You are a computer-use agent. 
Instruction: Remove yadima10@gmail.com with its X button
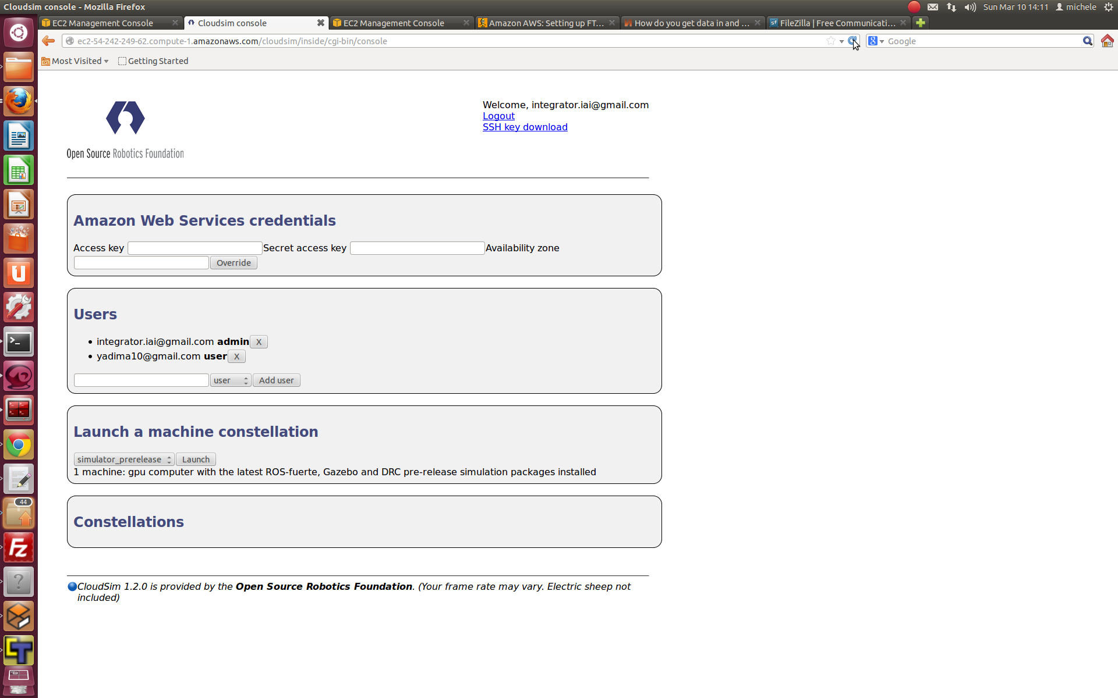236,356
